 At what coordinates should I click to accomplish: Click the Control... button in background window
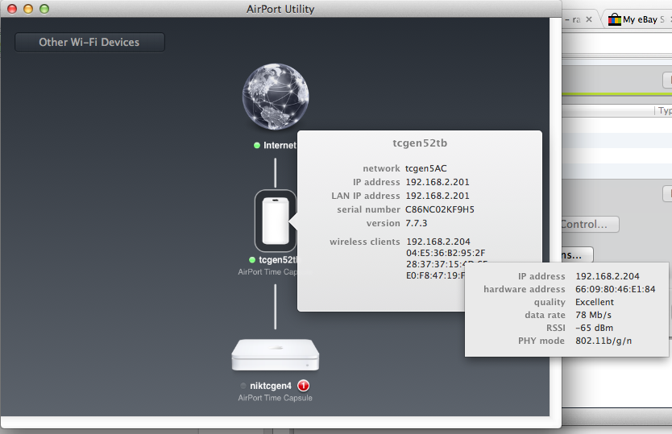point(590,224)
